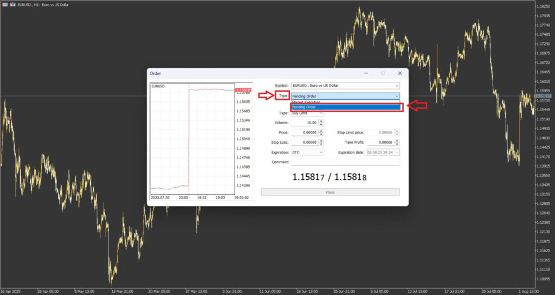Raise Price using its up spinner arrow
This screenshot has width=555, height=295.
coord(321,131)
